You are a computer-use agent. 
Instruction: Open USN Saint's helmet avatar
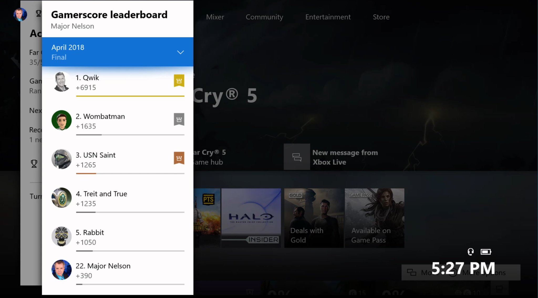(61, 159)
